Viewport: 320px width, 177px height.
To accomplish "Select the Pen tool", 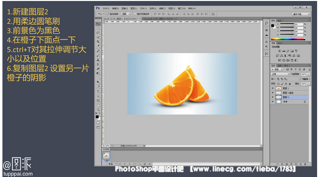I will (98, 87).
